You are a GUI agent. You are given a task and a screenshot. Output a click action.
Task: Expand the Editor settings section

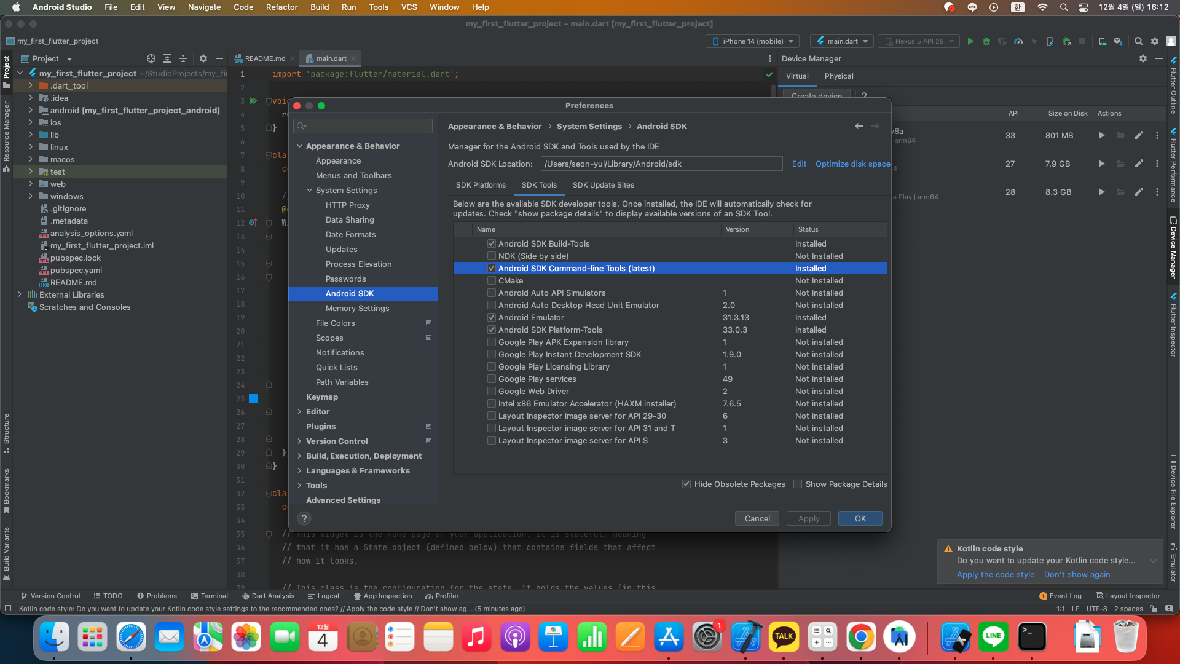coord(299,411)
